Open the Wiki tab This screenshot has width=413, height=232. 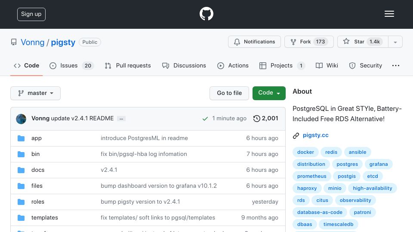pos(327,65)
